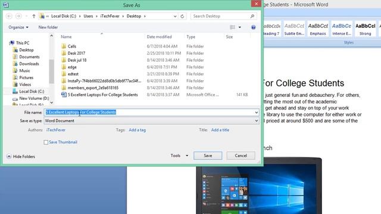Select iTechFever in address path
This screenshot has width=381, height=214.
click(110, 16)
